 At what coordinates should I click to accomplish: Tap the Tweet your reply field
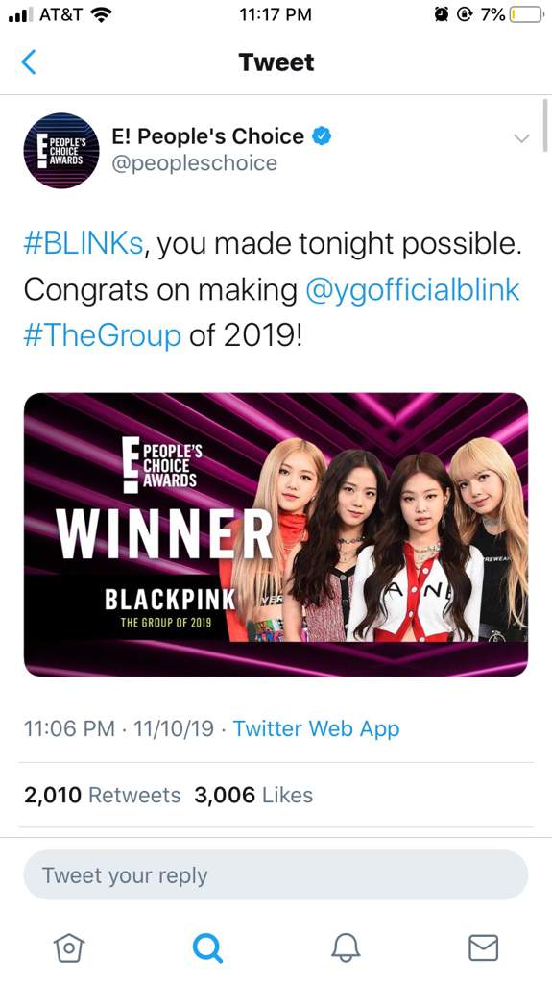point(276,875)
